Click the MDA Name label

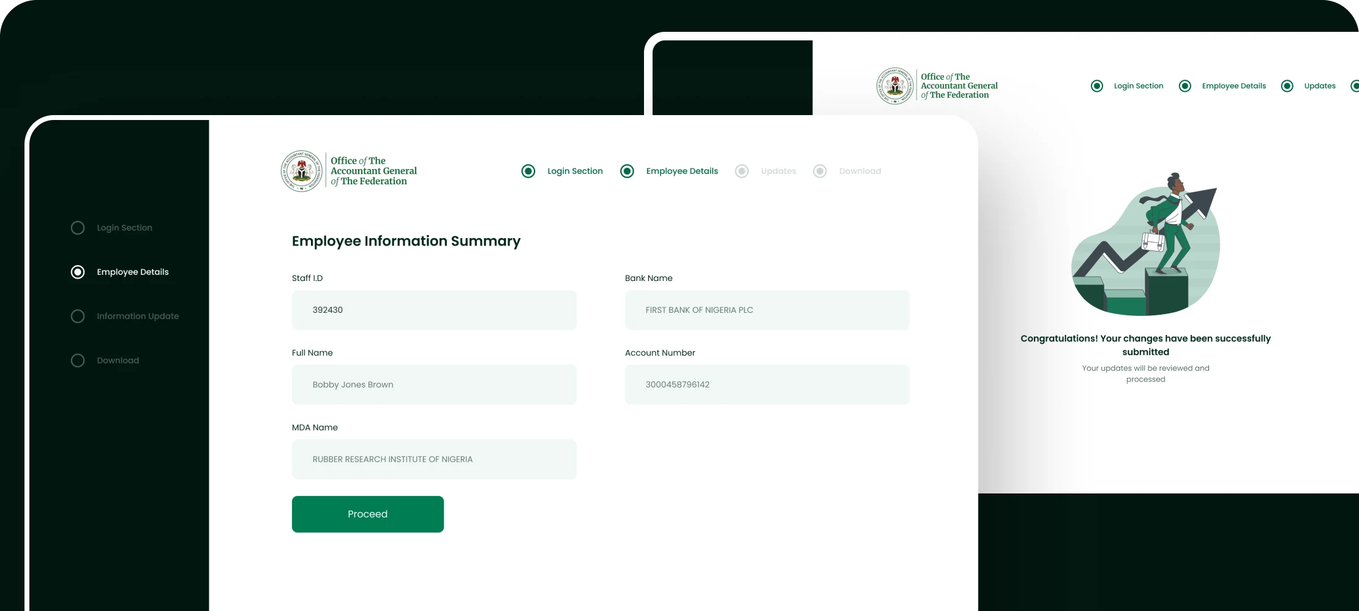pos(315,427)
